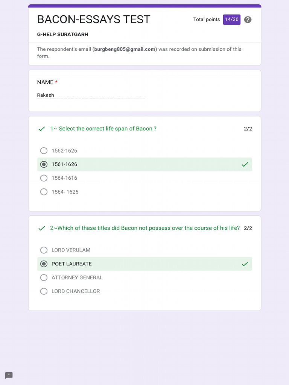Click the respondent email burgbeng805@gmail.com
The image size is (289, 385).
pyautogui.click(x=125, y=49)
